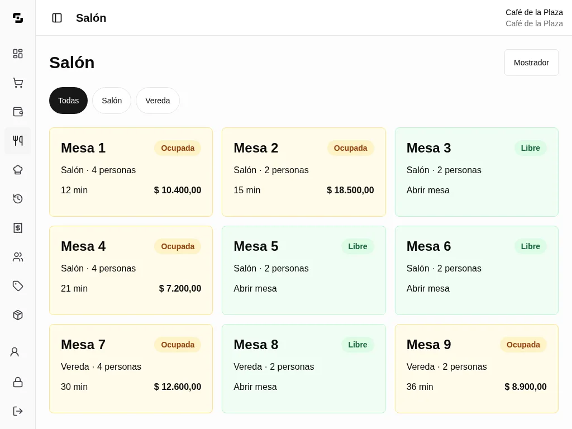Image resolution: width=572 pixels, height=429 pixels.
Task: Select the Todas filter tab
Action: (x=68, y=101)
